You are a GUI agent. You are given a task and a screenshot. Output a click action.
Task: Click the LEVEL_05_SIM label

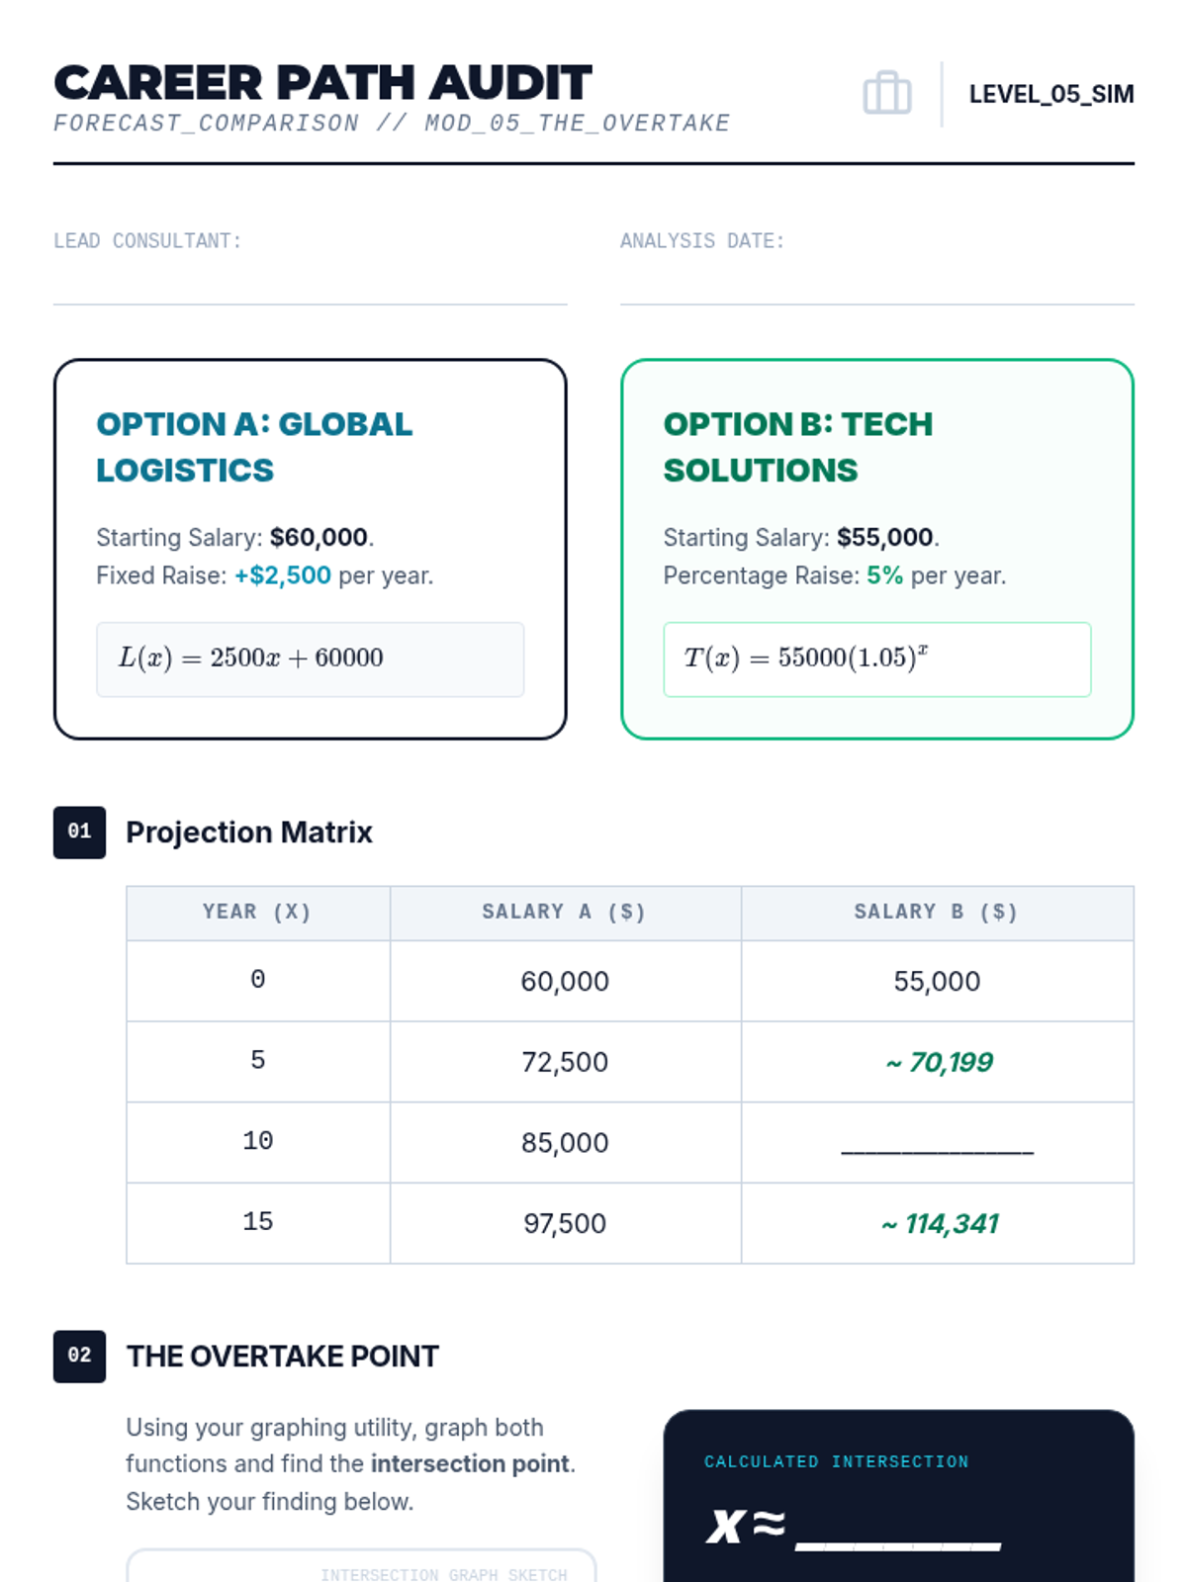point(1050,94)
